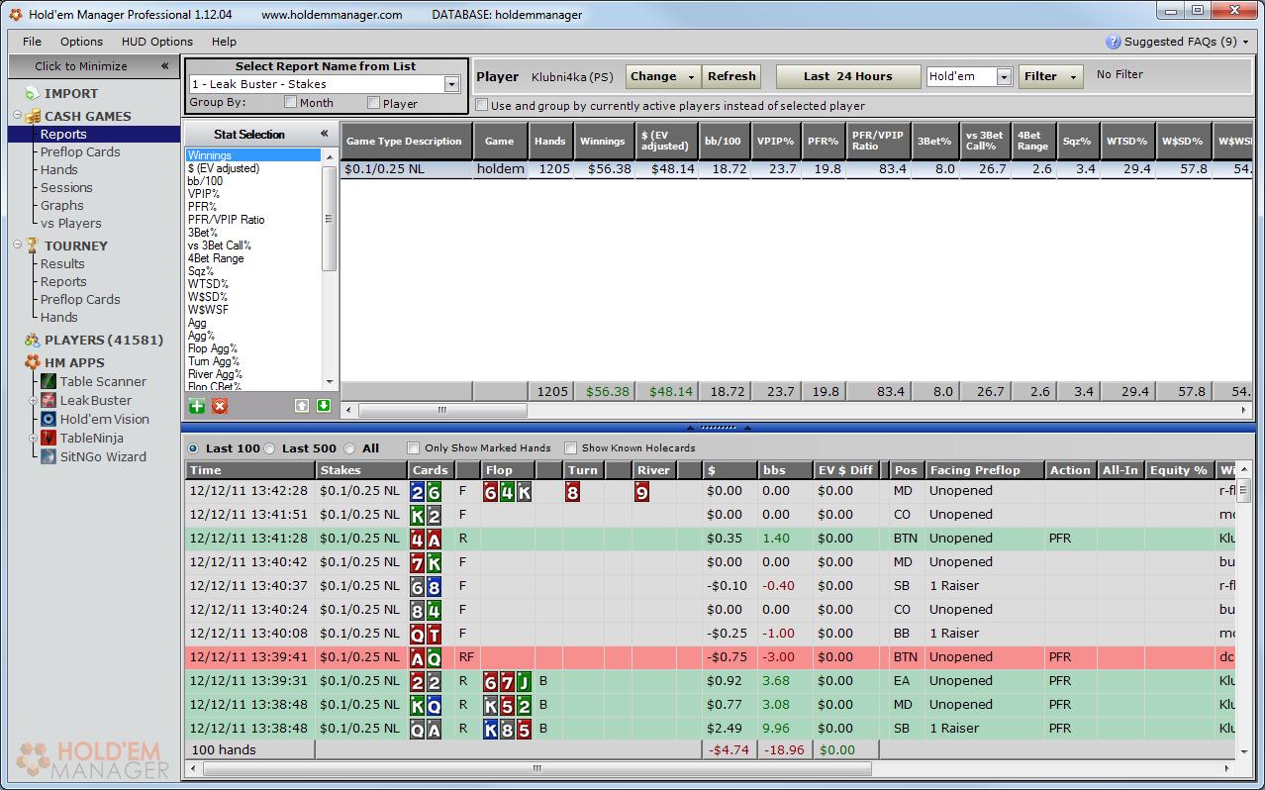Open the LeakBuster app icon
1265x790 pixels.
pyautogui.click(x=49, y=400)
